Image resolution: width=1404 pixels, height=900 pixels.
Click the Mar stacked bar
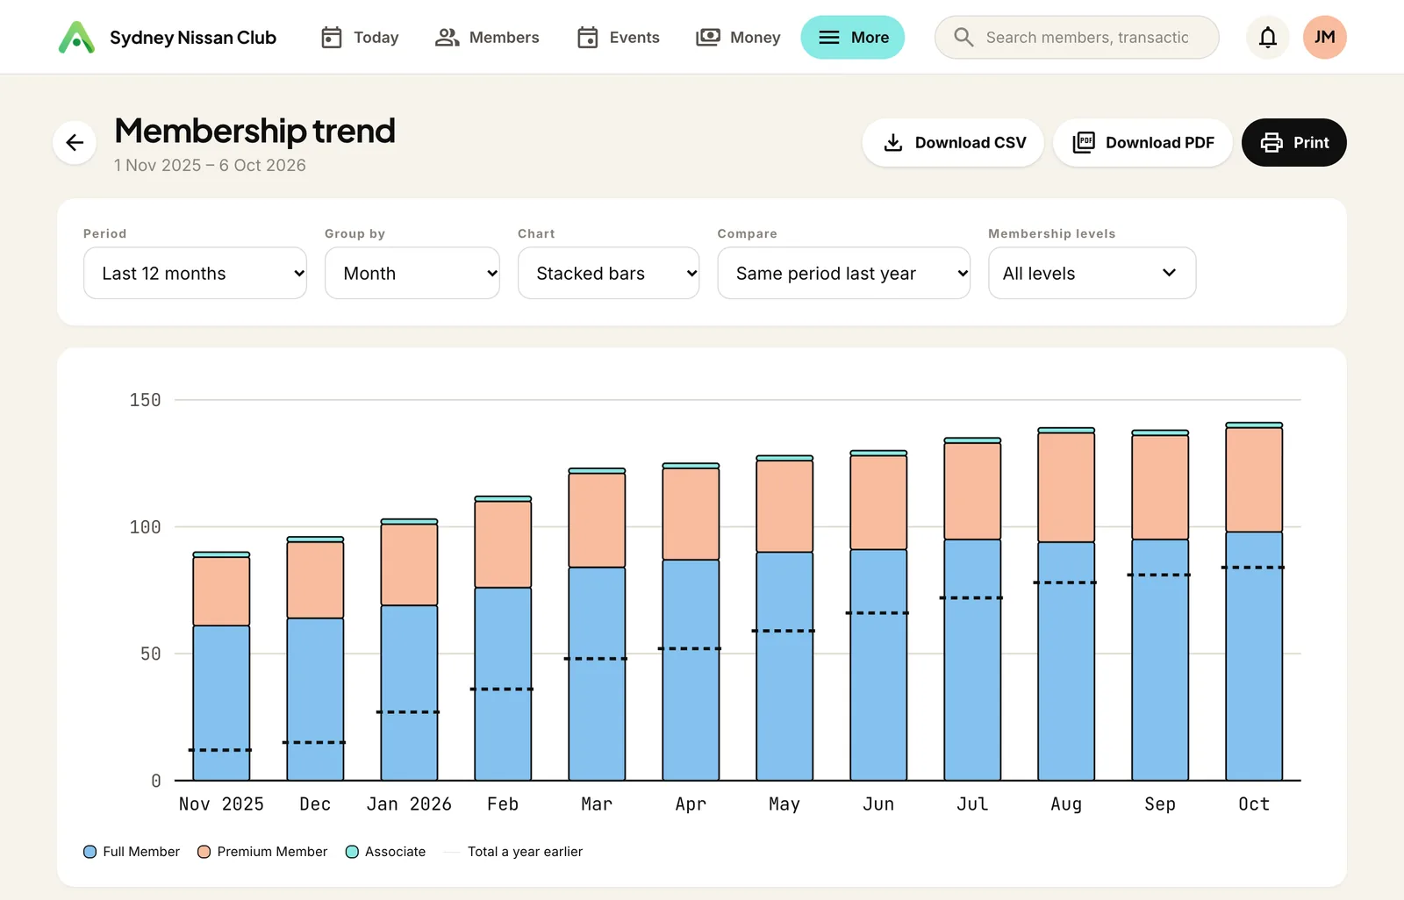(x=597, y=625)
